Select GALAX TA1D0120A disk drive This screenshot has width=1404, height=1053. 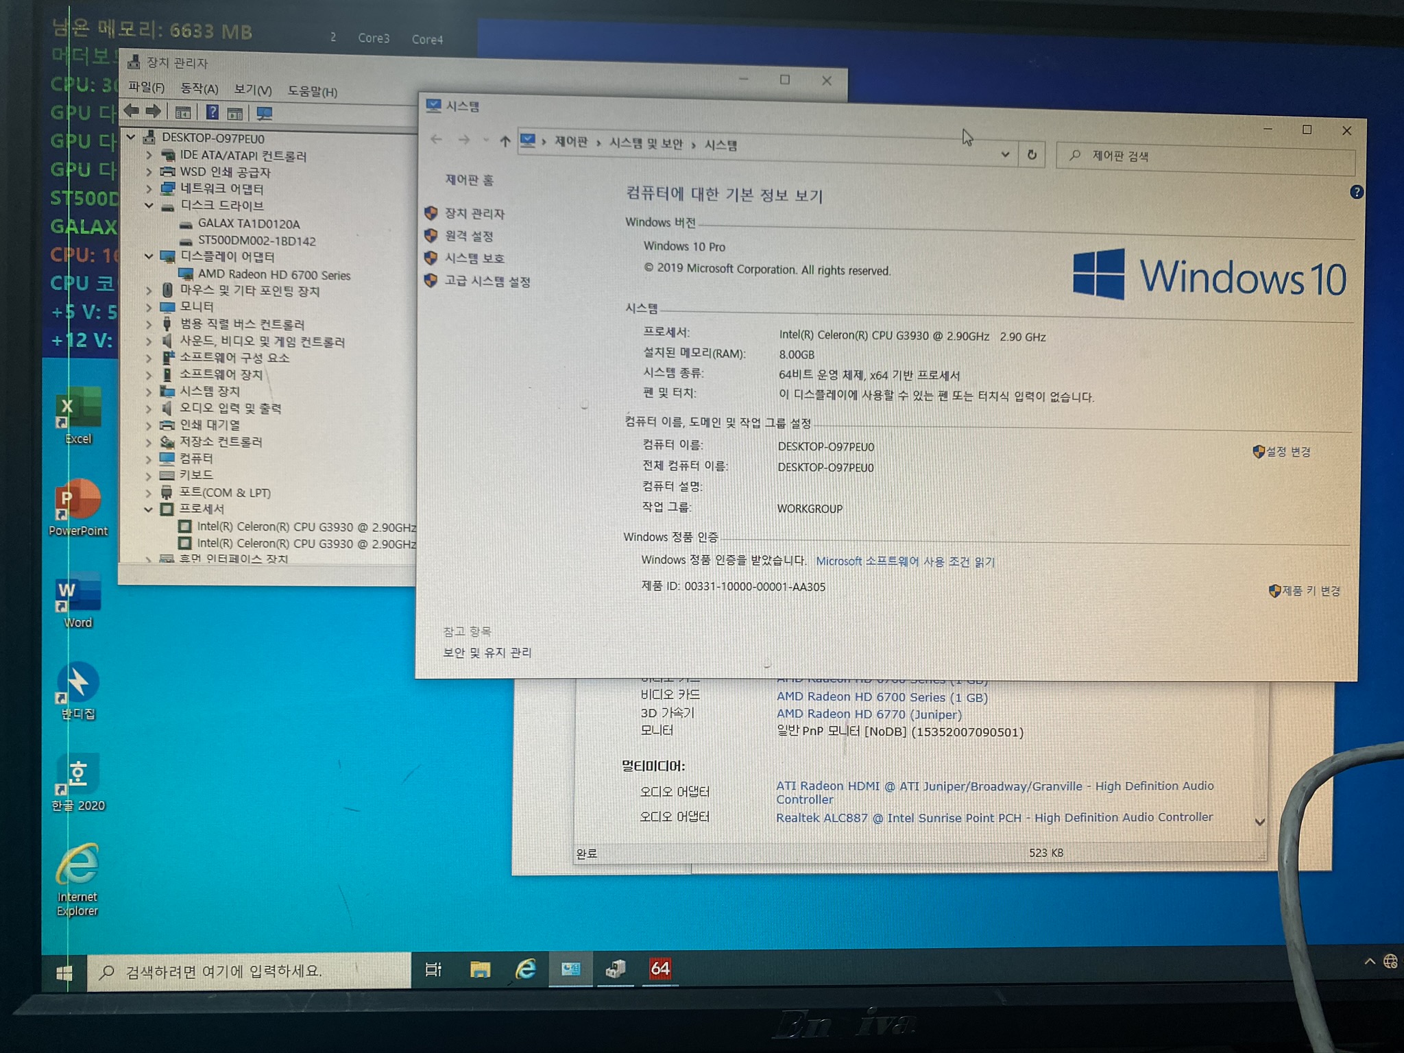248,223
